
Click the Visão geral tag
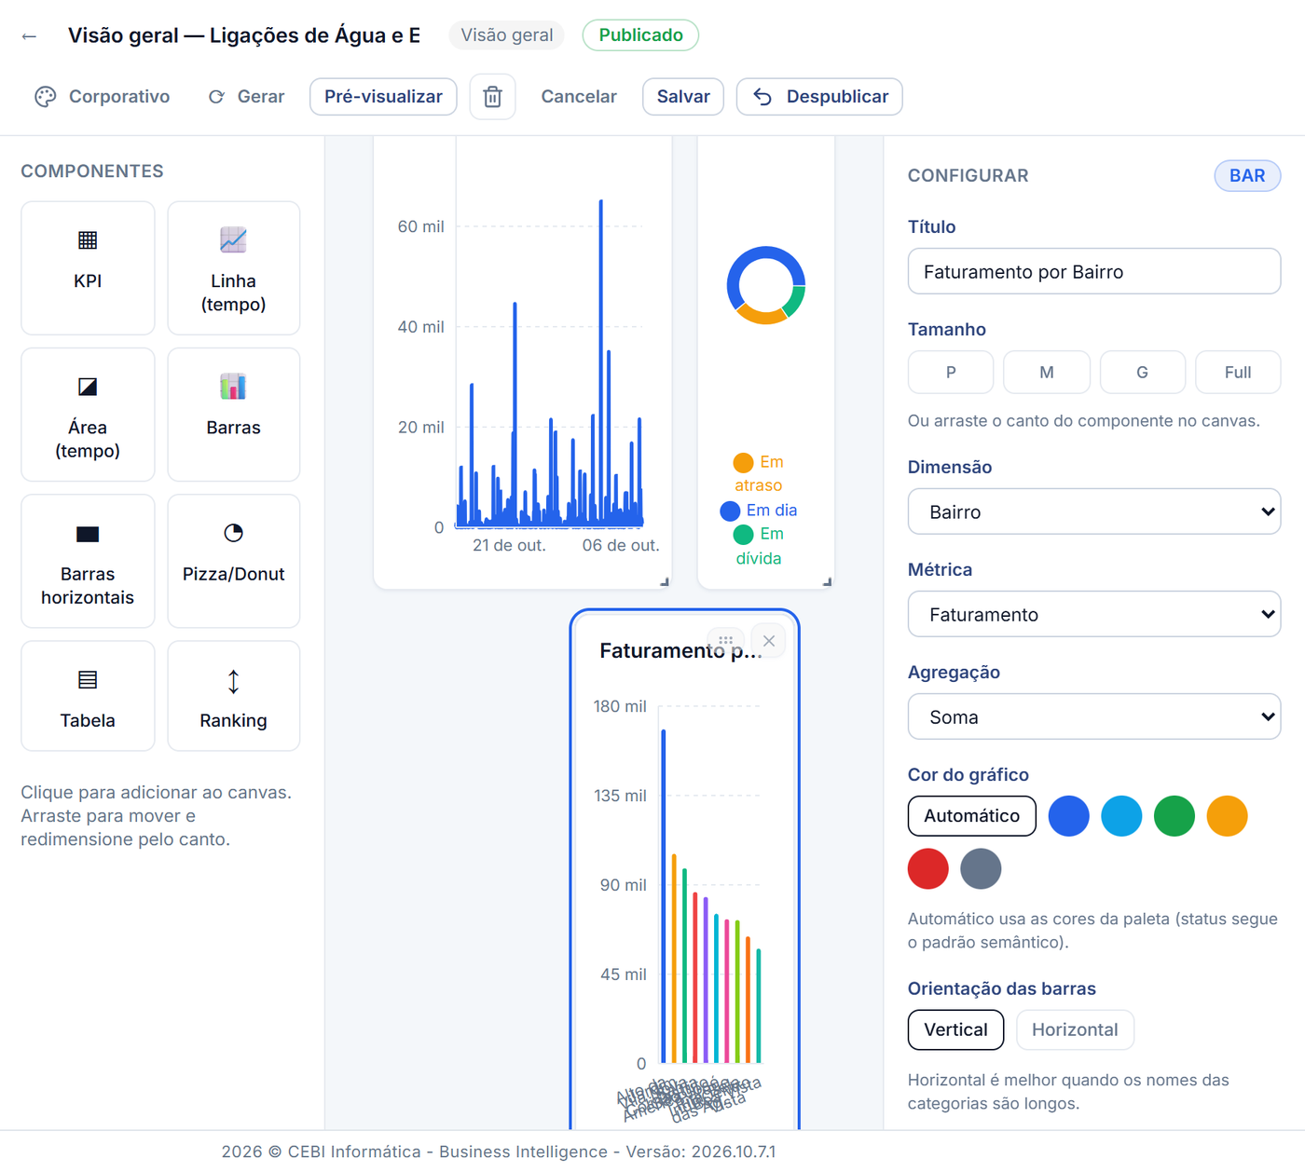pos(506,35)
